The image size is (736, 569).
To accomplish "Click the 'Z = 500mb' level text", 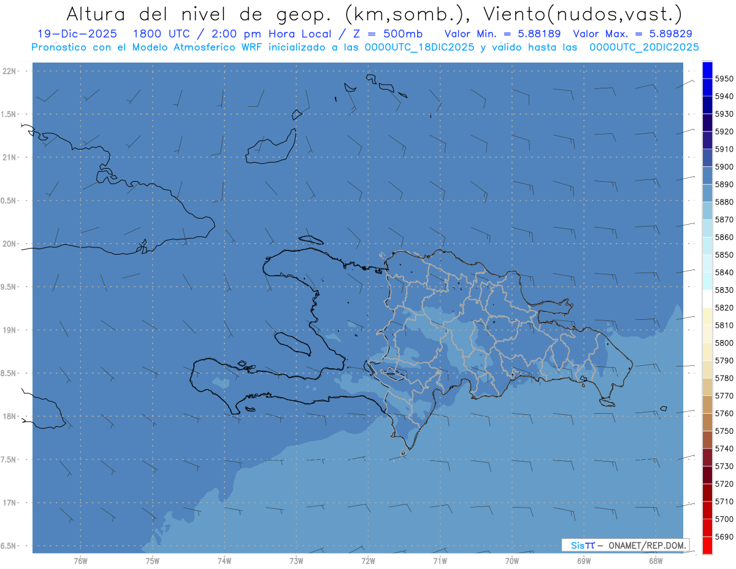I will 388,34.
